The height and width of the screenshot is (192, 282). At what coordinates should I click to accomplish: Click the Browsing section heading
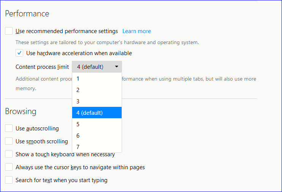click(21, 111)
